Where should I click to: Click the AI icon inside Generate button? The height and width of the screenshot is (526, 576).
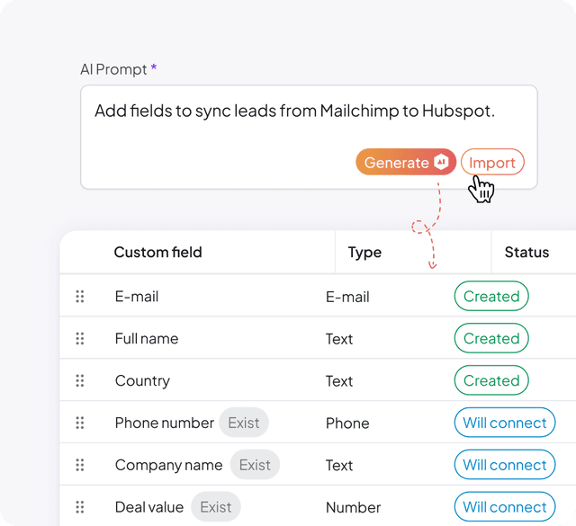[x=441, y=162]
